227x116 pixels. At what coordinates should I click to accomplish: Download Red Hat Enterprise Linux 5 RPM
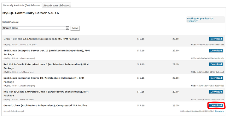click(216, 64)
